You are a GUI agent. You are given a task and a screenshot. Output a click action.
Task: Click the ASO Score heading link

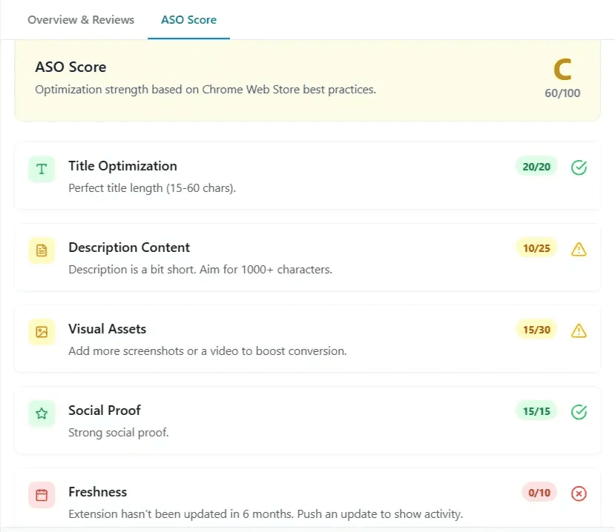(70, 67)
